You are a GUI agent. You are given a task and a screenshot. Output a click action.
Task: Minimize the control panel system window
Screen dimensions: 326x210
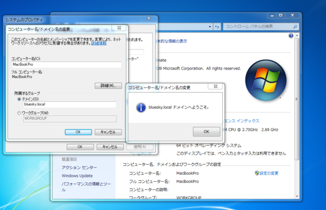click(272, 15)
